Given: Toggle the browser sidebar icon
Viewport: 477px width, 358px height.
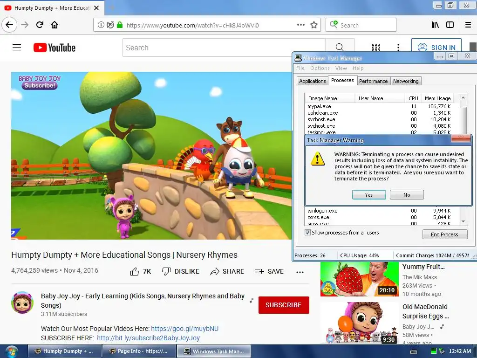Looking at the screenshot, I should coord(450,25).
